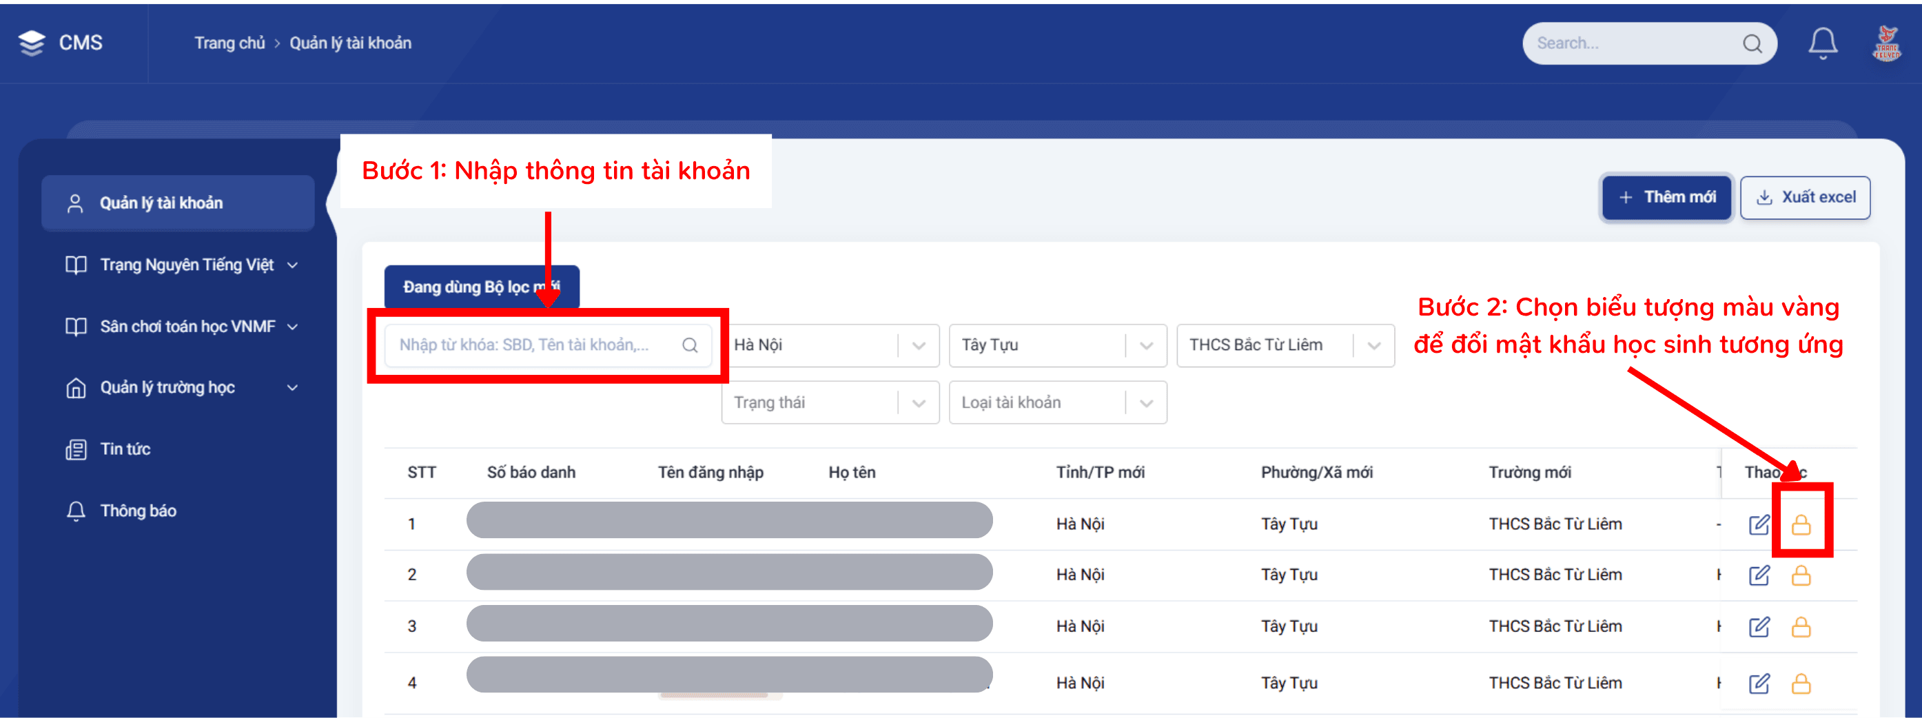Open the Tây Tựu ward dropdown

[1057, 345]
